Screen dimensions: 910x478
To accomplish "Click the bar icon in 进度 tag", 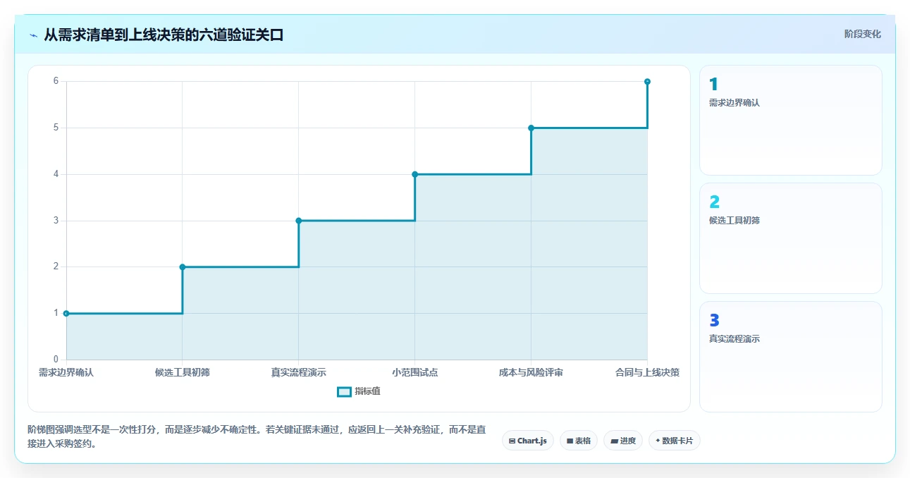I will tap(614, 441).
